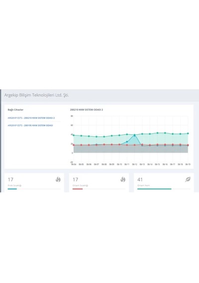Click the value 41 on humidity card
This screenshot has height=283, width=199.
(140, 180)
